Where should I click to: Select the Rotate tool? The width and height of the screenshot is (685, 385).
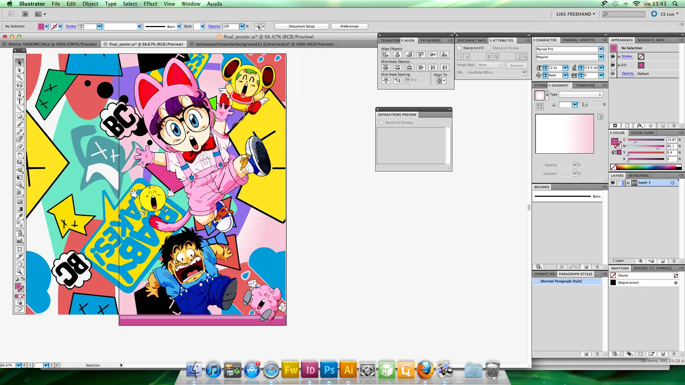(20, 155)
